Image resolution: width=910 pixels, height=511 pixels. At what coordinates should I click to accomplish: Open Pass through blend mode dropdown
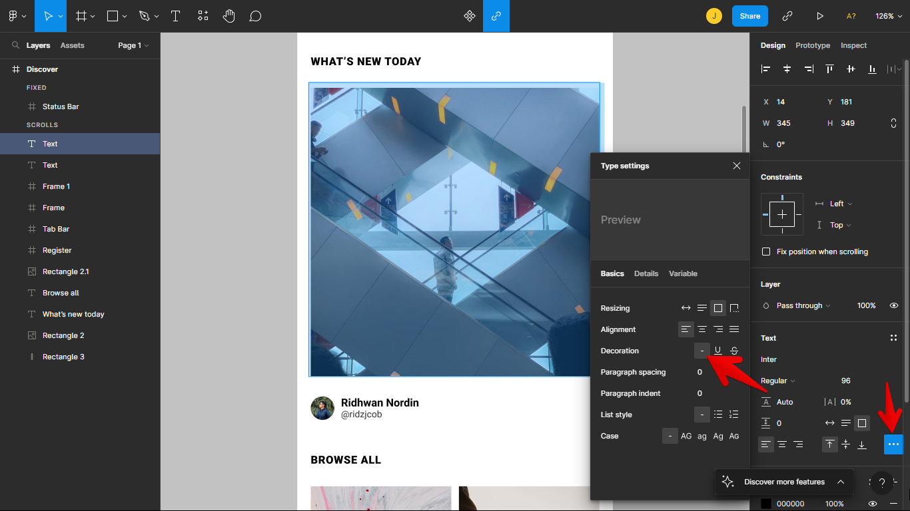[x=803, y=305]
